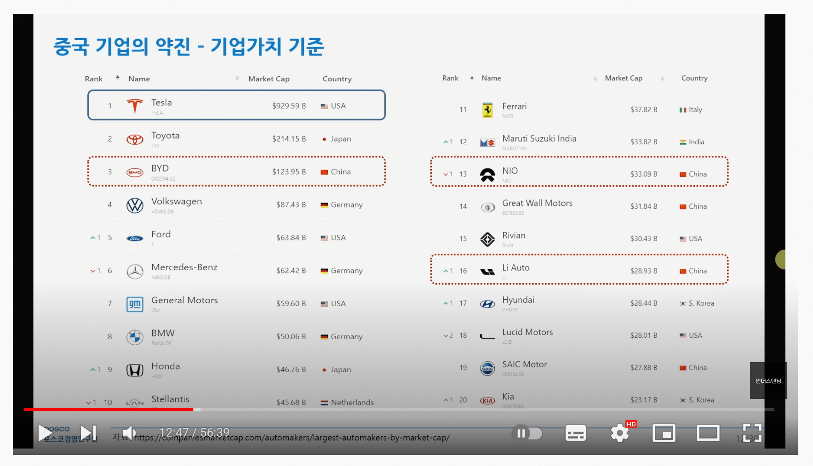The width and height of the screenshot is (813, 466).
Task: Click the $929.59 B market cap value
Action: click(x=289, y=106)
